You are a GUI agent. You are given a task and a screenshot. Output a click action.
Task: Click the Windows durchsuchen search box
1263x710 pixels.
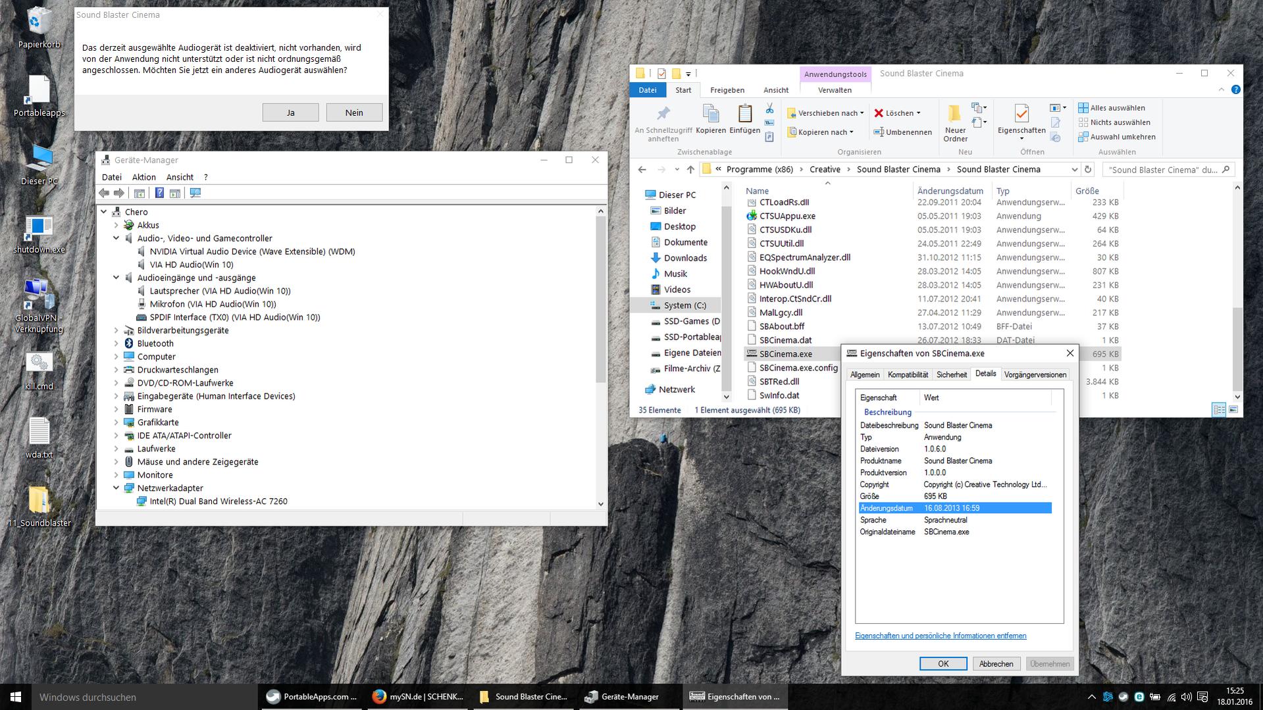144,697
